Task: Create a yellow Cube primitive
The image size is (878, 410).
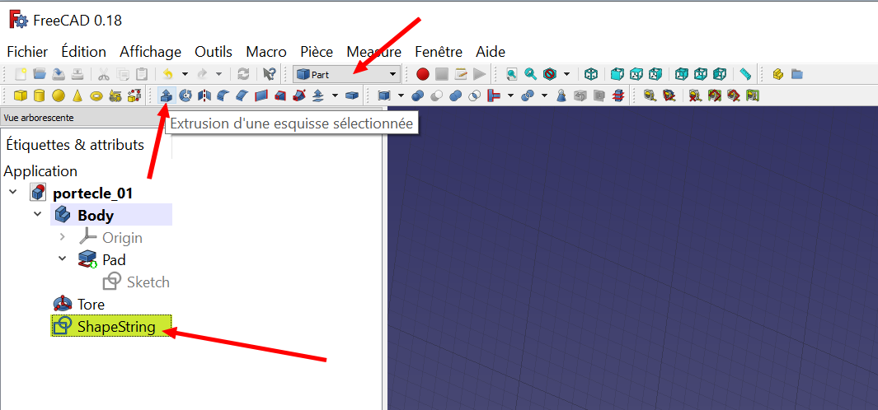Action: point(21,96)
